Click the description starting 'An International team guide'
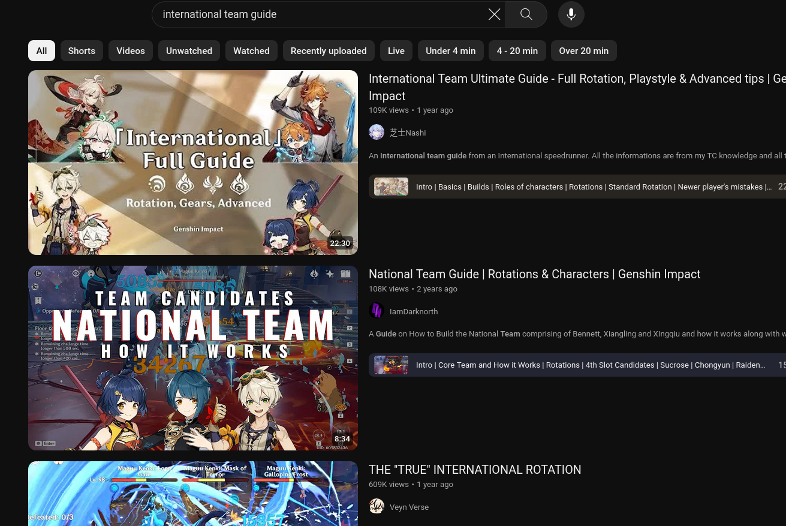The height and width of the screenshot is (526, 786). click(577, 156)
